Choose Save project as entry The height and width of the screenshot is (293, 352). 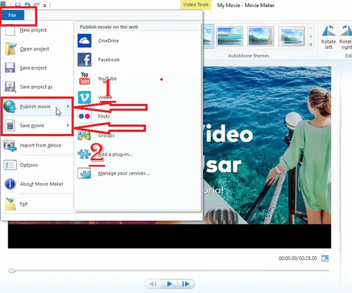point(37,87)
